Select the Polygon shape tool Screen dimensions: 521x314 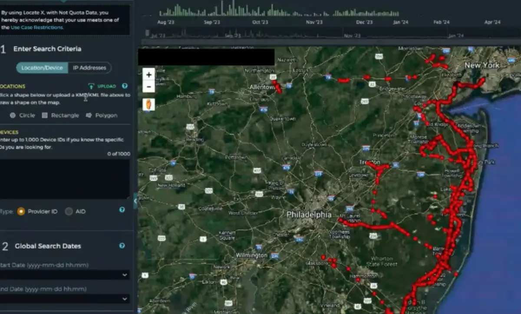pos(102,116)
